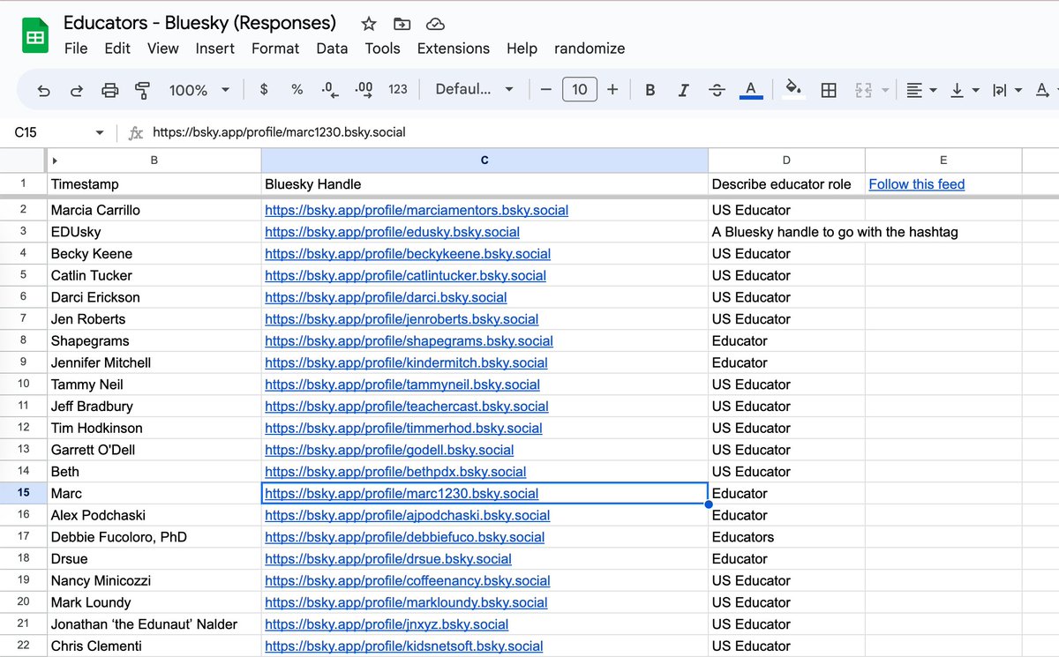Open text wrapping options

click(x=1007, y=90)
